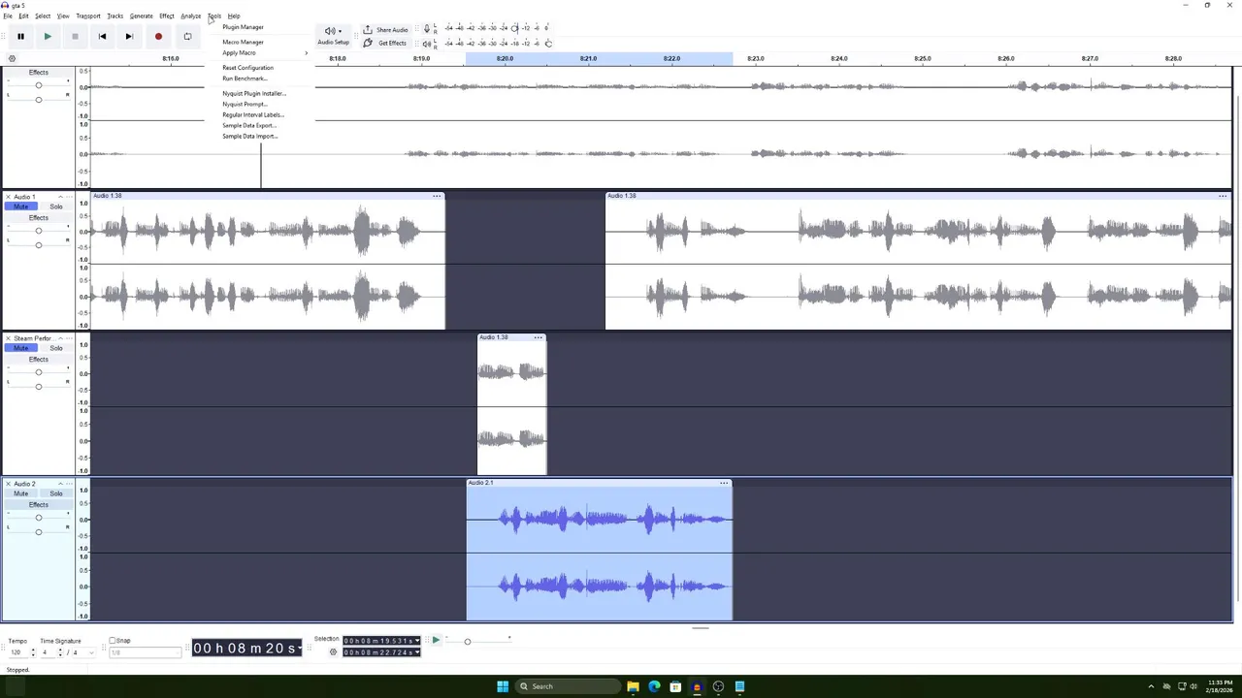1242x698 pixels.
Task: Toggle Solo on Audio 1 track
Action: click(x=55, y=206)
